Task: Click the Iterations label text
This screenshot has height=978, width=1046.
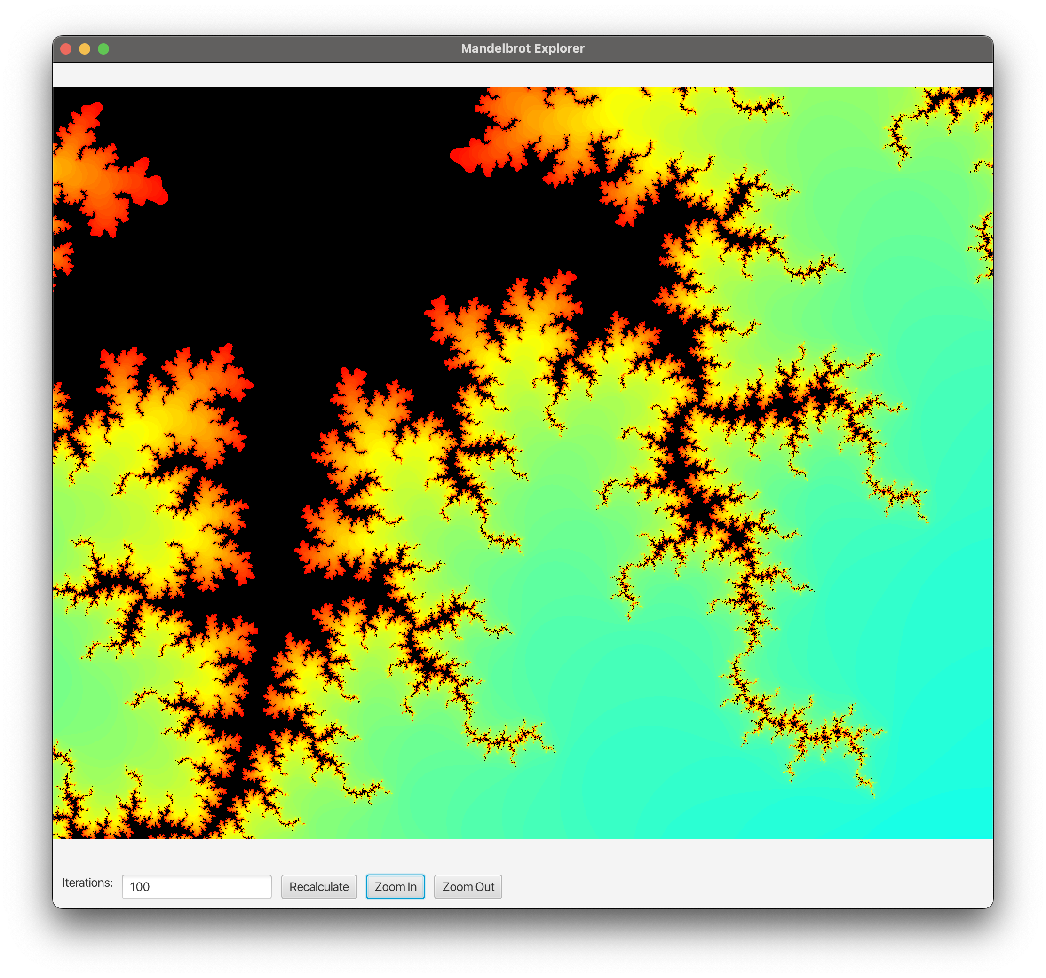Action: point(87,882)
